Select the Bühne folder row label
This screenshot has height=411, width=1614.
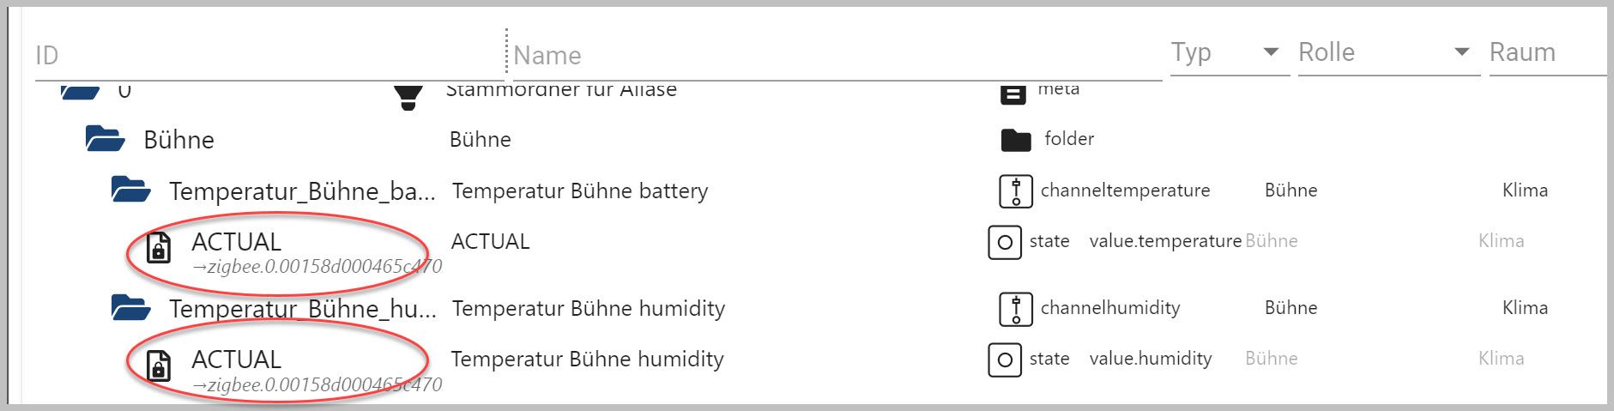click(178, 140)
